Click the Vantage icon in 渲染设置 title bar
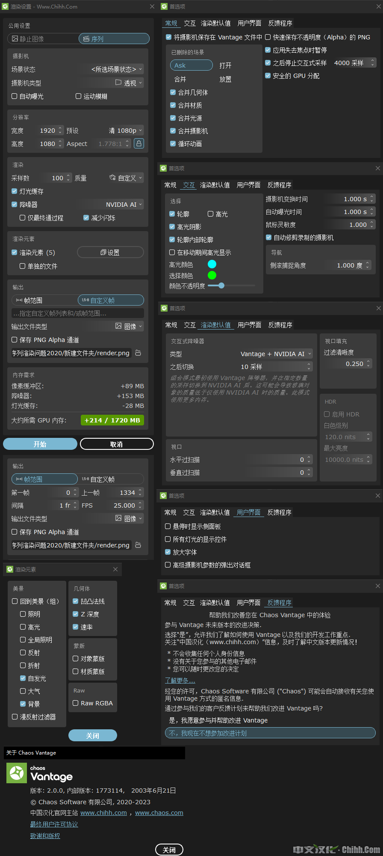The image size is (383, 856). tap(5, 7)
